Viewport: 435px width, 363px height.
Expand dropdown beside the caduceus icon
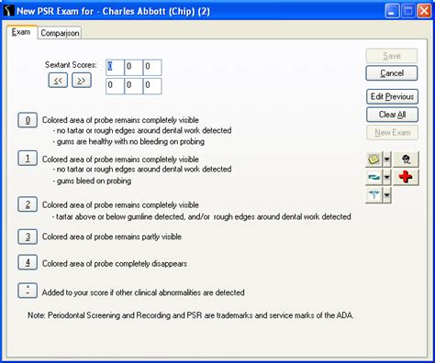[x=387, y=195]
